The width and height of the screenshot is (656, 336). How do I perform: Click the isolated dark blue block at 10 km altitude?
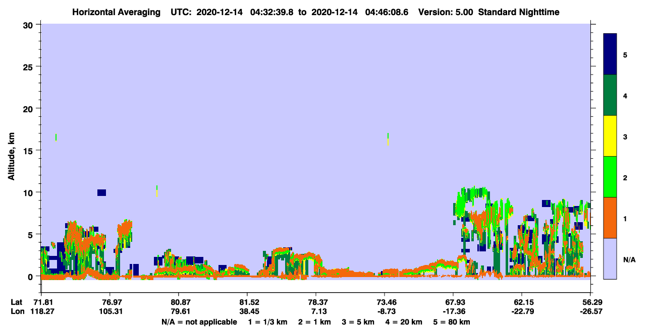click(x=101, y=192)
